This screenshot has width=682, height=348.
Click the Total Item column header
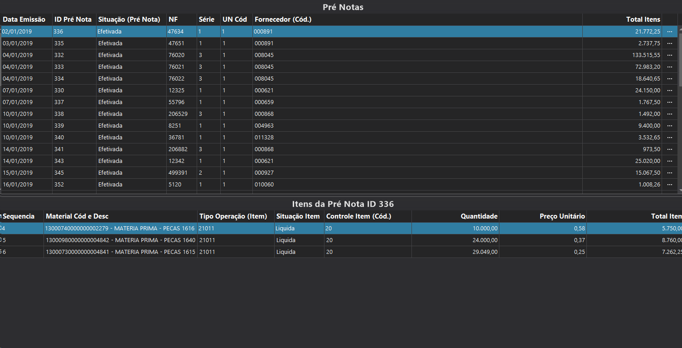pos(634,216)
